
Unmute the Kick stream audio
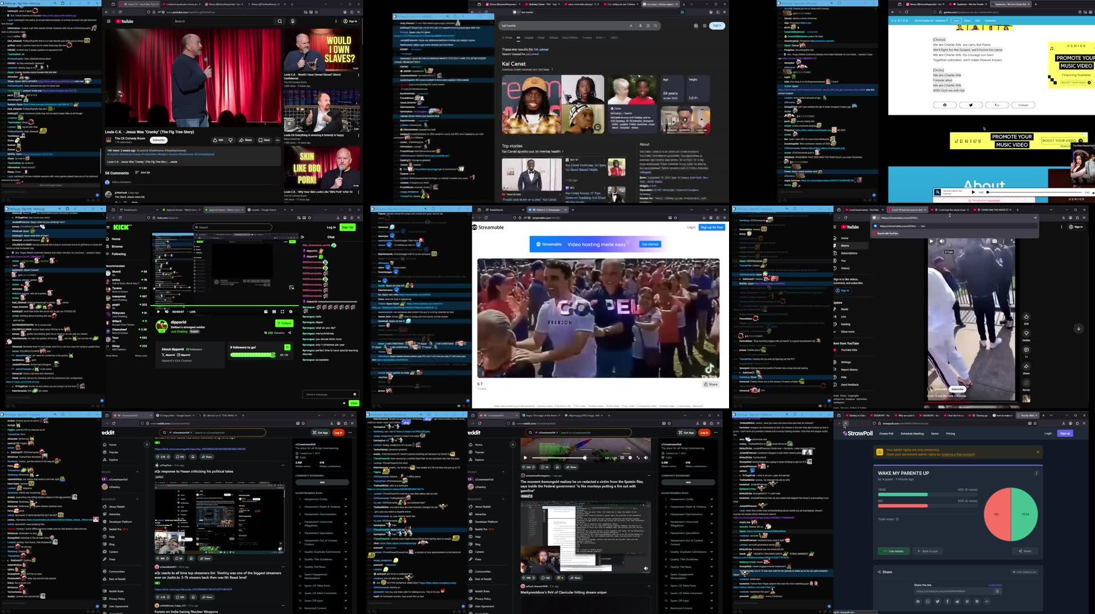pos(166,312)
